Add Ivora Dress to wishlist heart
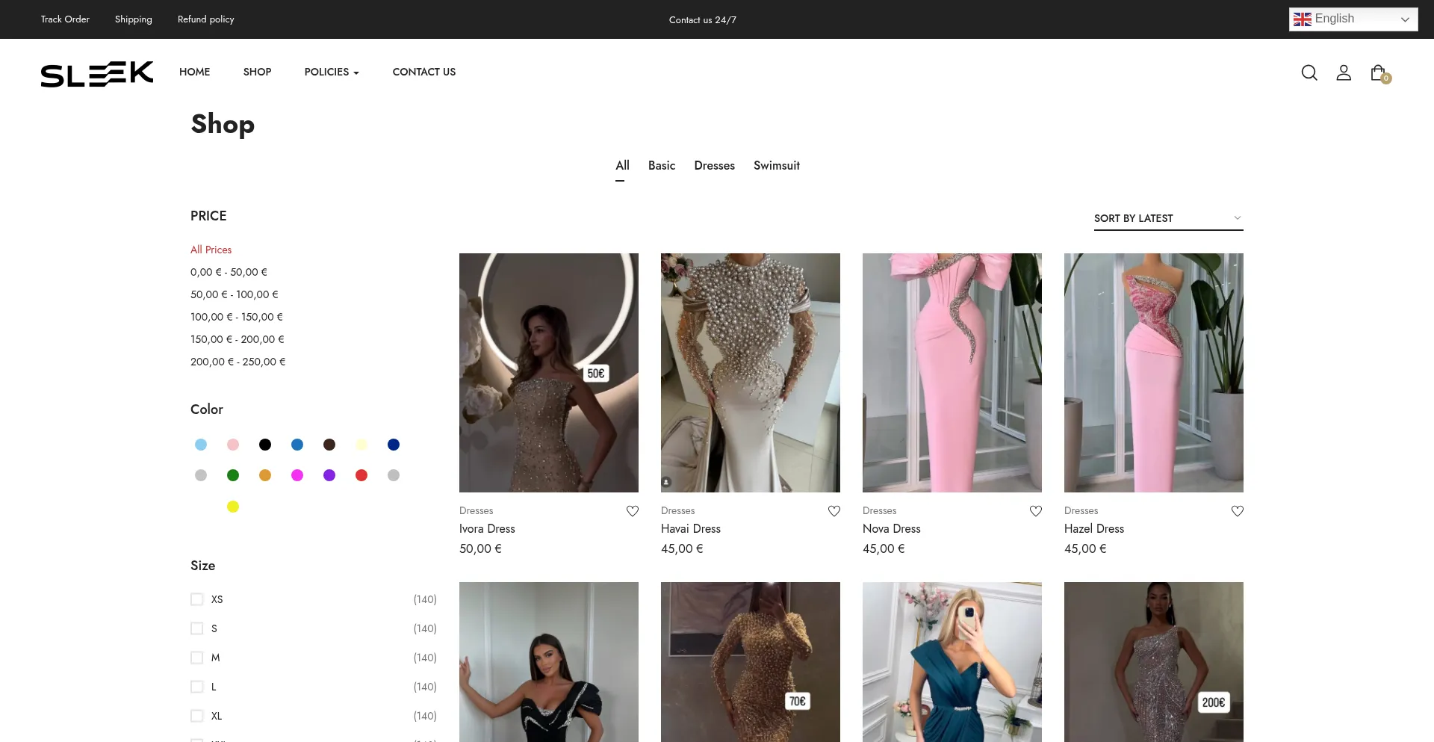This screenshot has height=742, width=1434. 633,511
